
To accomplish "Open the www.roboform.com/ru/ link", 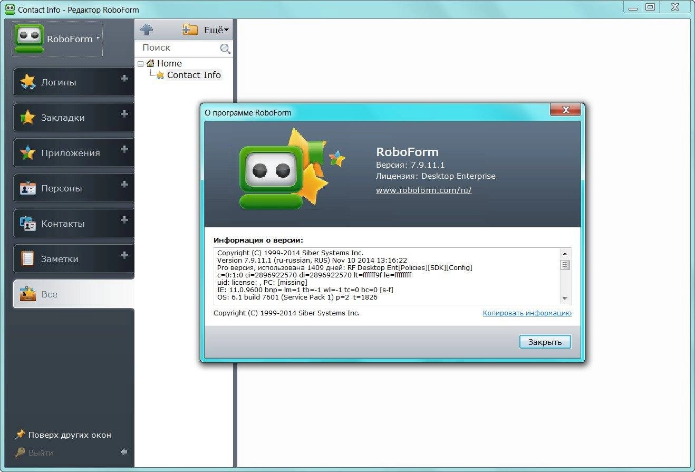I will [424, 190].
